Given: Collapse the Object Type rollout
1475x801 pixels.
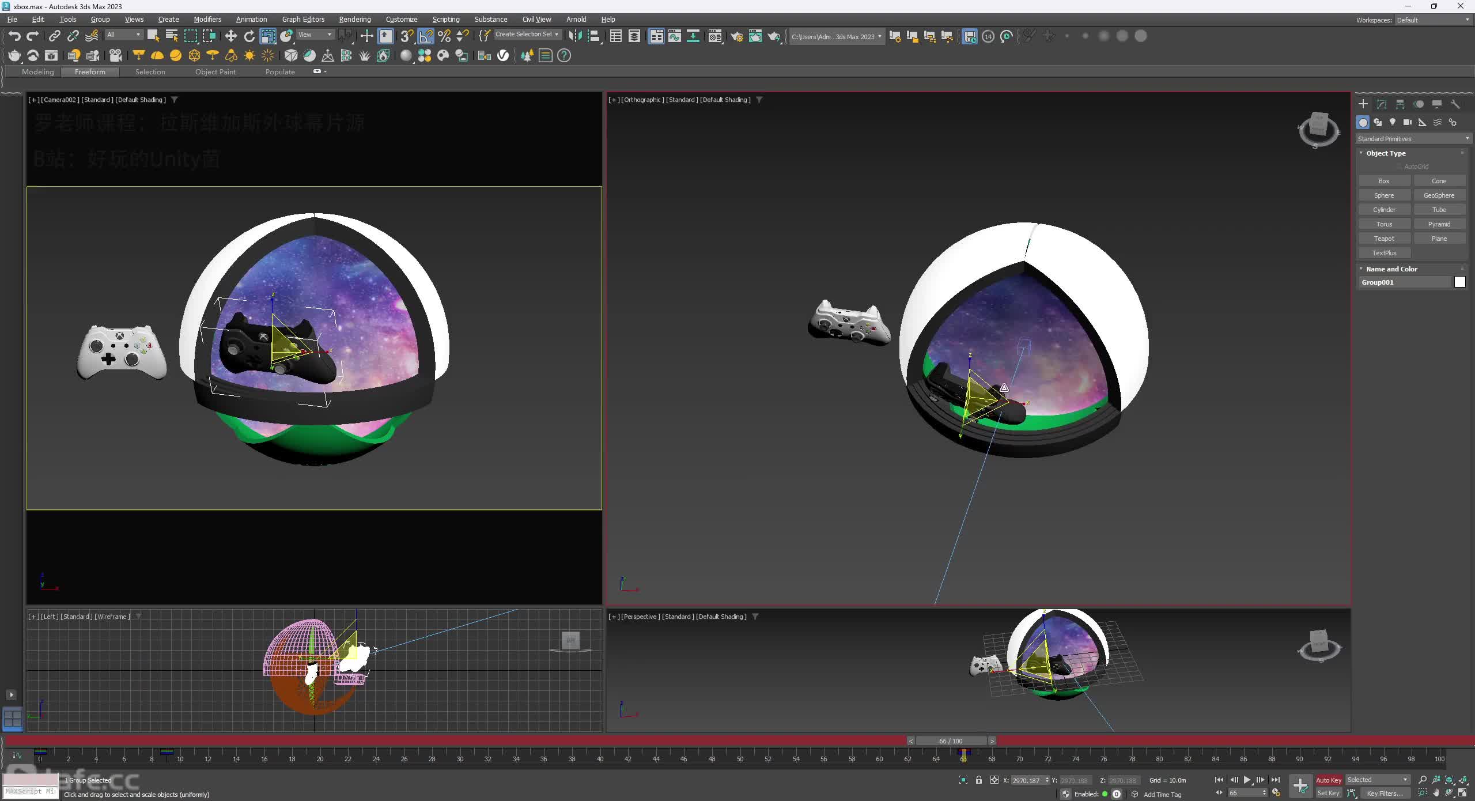Looking at the screenshot, I should (1386, 153).
